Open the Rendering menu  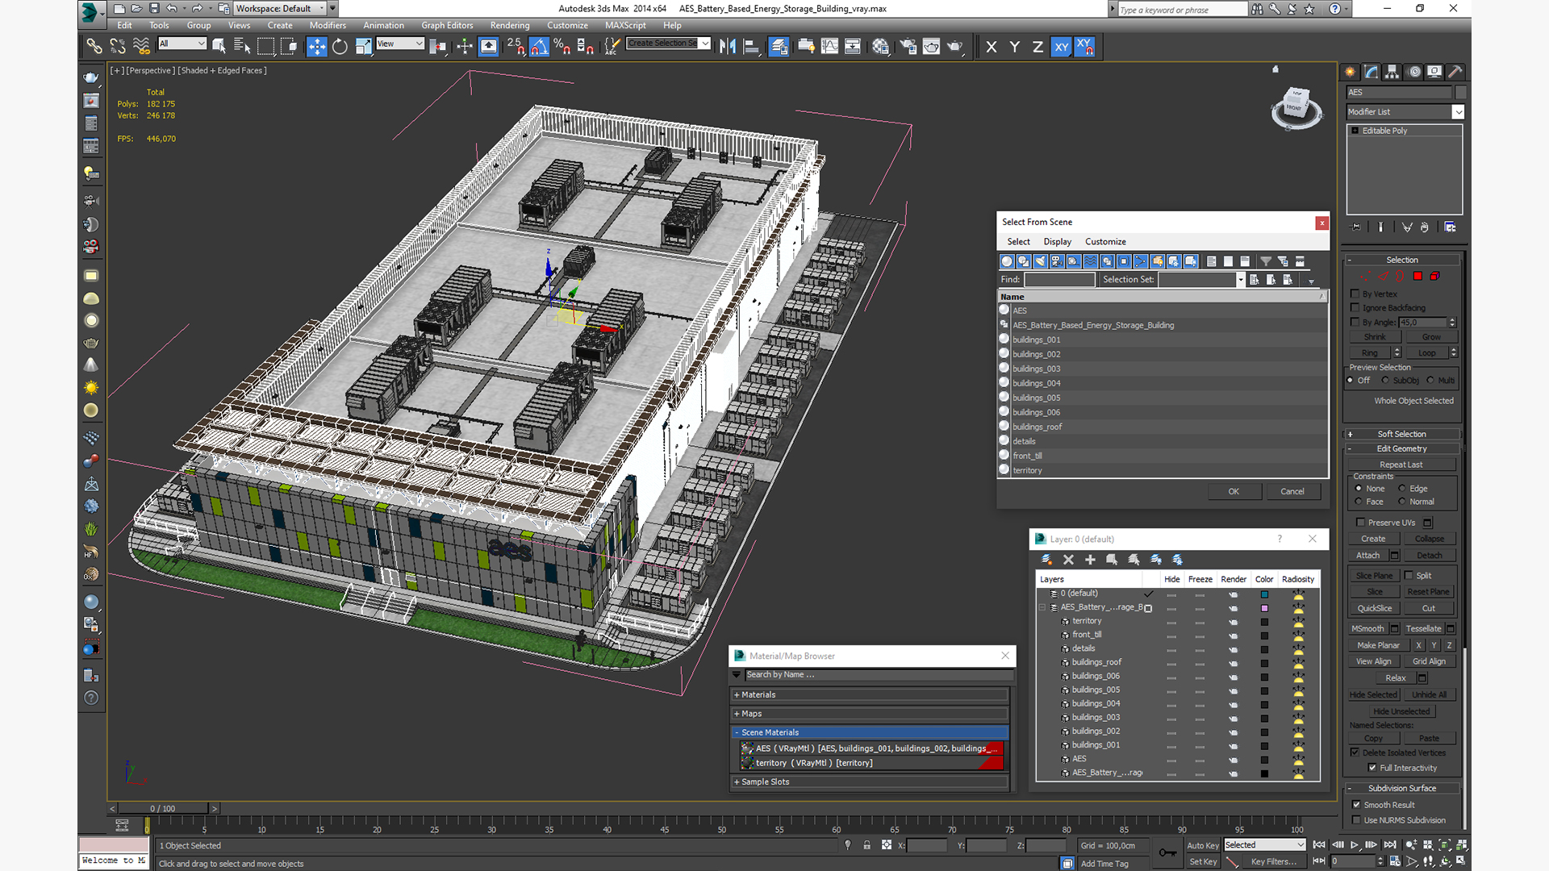[x=509, y=26]
